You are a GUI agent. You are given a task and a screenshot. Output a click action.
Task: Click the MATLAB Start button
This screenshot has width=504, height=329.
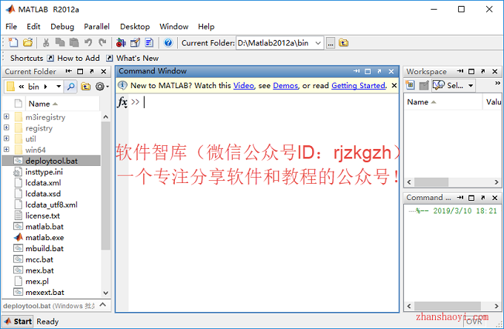pyautogui.click(x=18, y=322)
